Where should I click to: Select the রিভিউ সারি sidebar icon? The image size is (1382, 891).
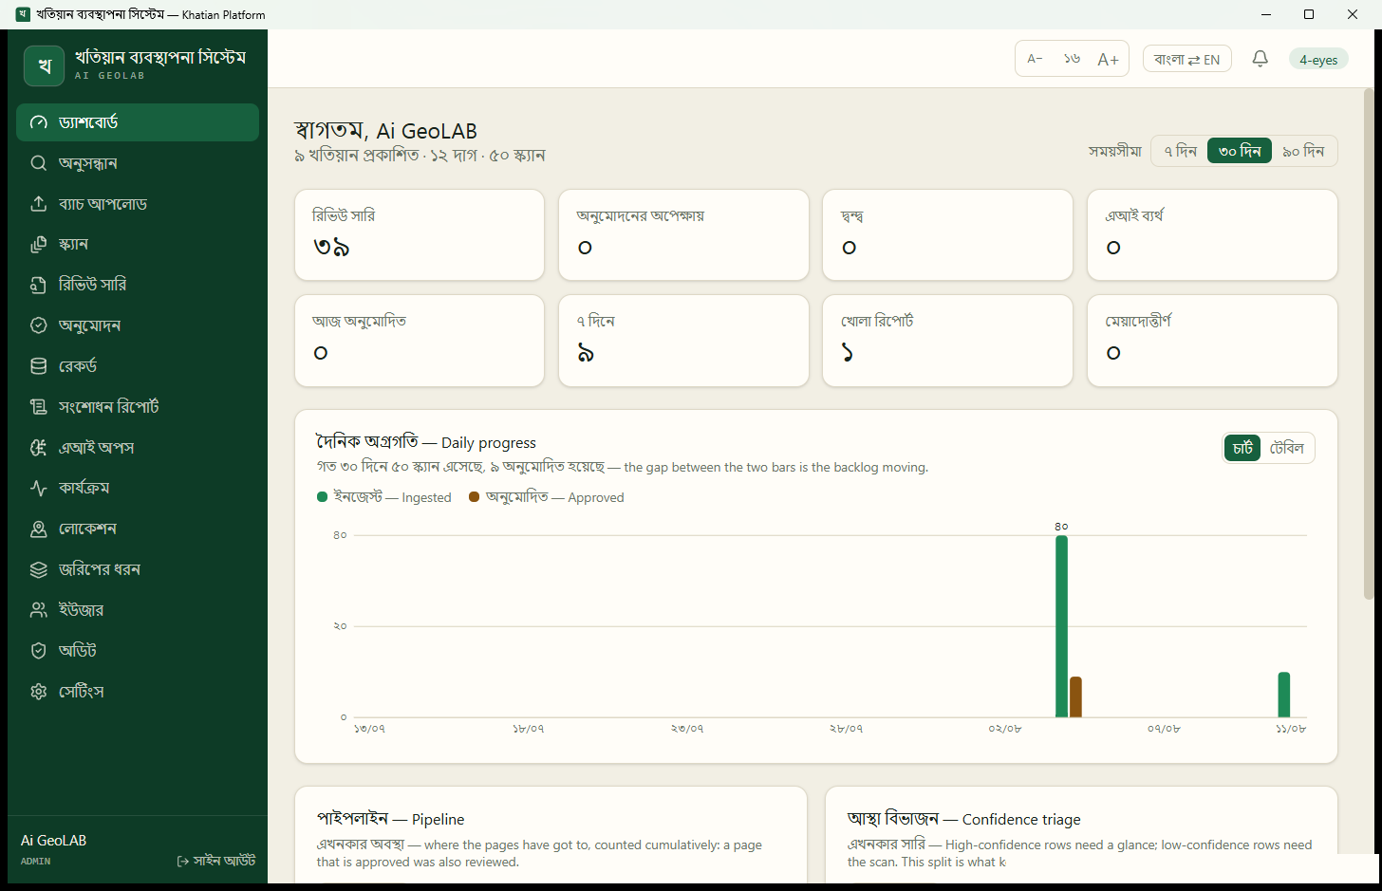click(39, 285)
